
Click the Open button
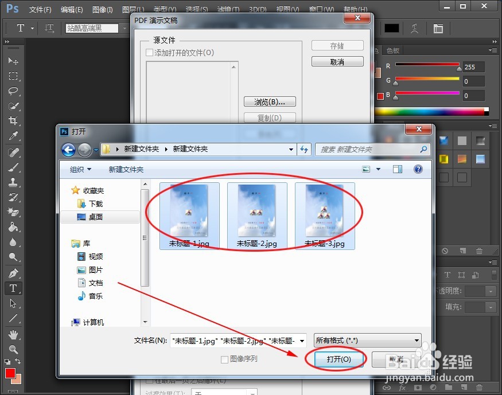pyautogui.click(x=339, y=359)
